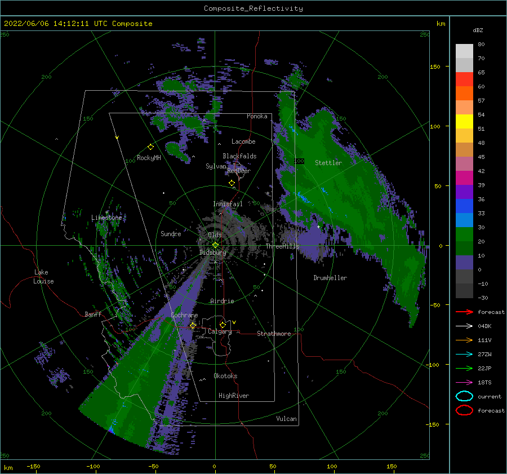The image size is (507, 474).
Task: Click the magenta 18TS arrow legend icon
Action: coord(464,383)
